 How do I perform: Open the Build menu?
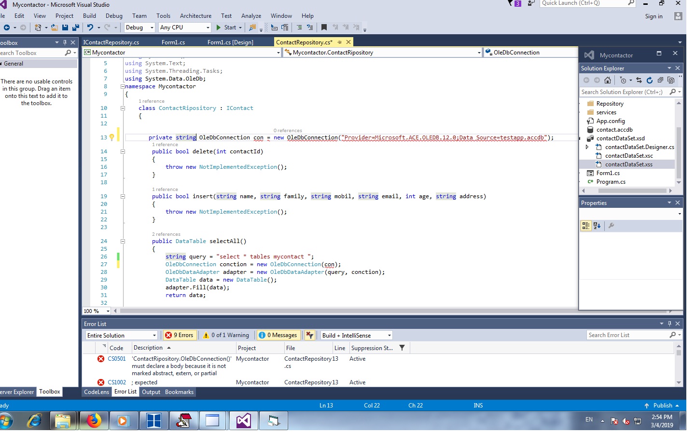[89, 16]
